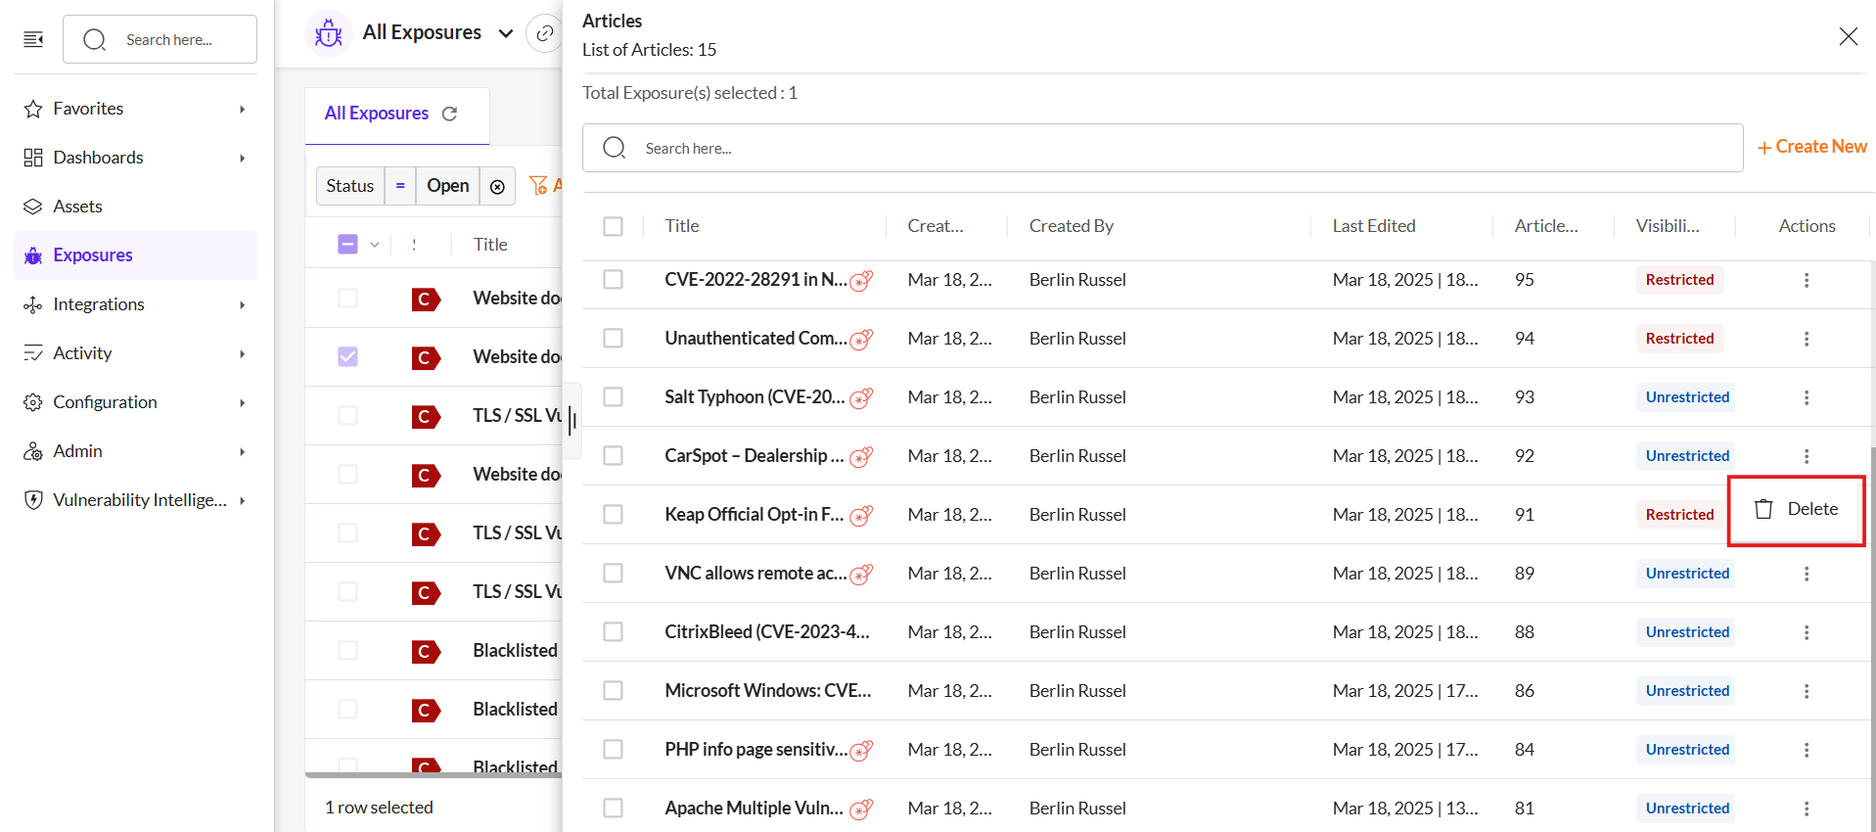Viewport: 1876px width, 832px height.
Task: Focus the Articles search field
Action: [1163, 148]
